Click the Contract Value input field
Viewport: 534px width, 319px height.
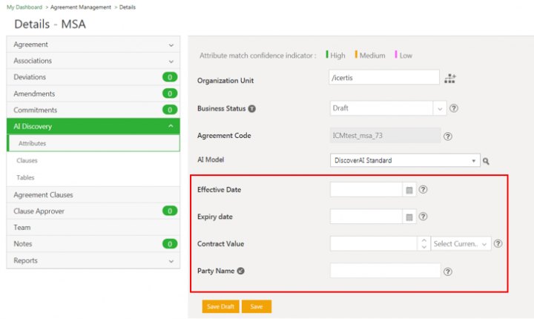[x=374, y=243]
